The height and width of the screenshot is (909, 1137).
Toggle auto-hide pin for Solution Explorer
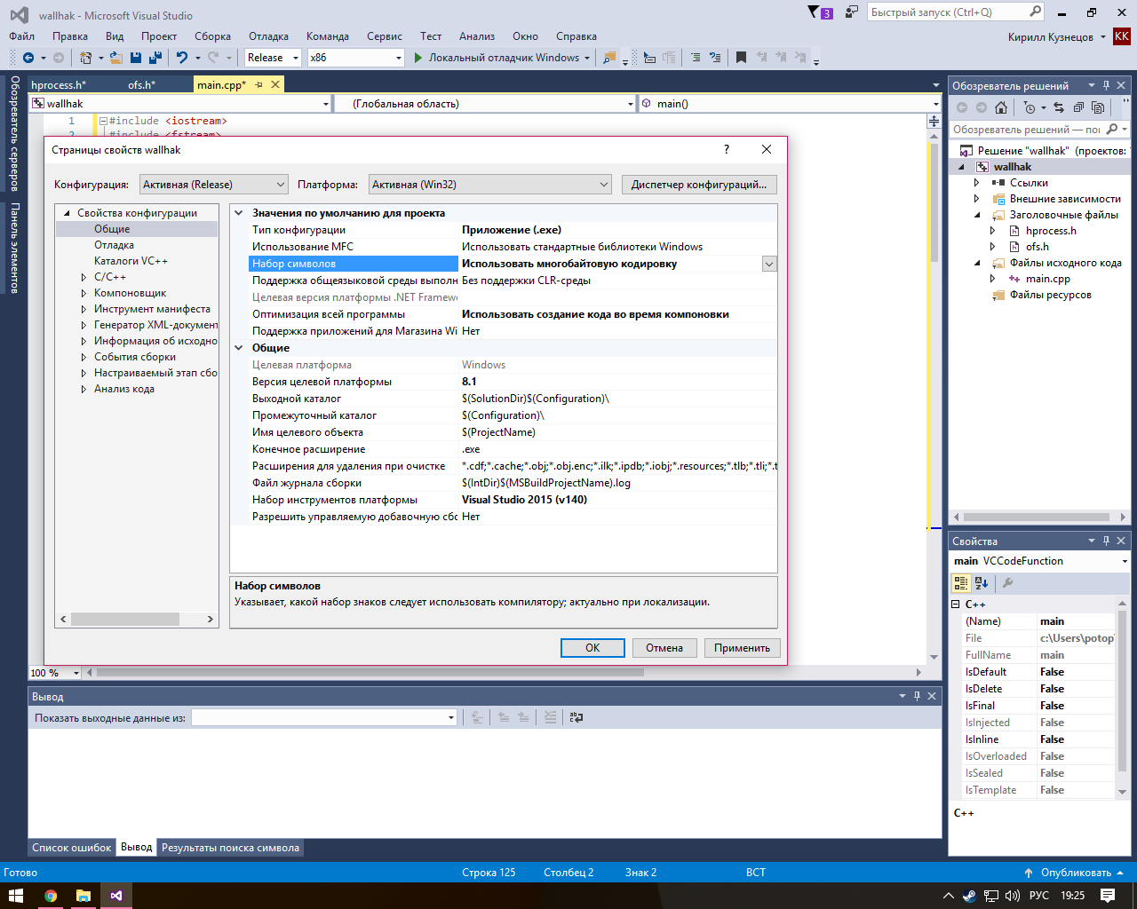(x=1106, y=85)
